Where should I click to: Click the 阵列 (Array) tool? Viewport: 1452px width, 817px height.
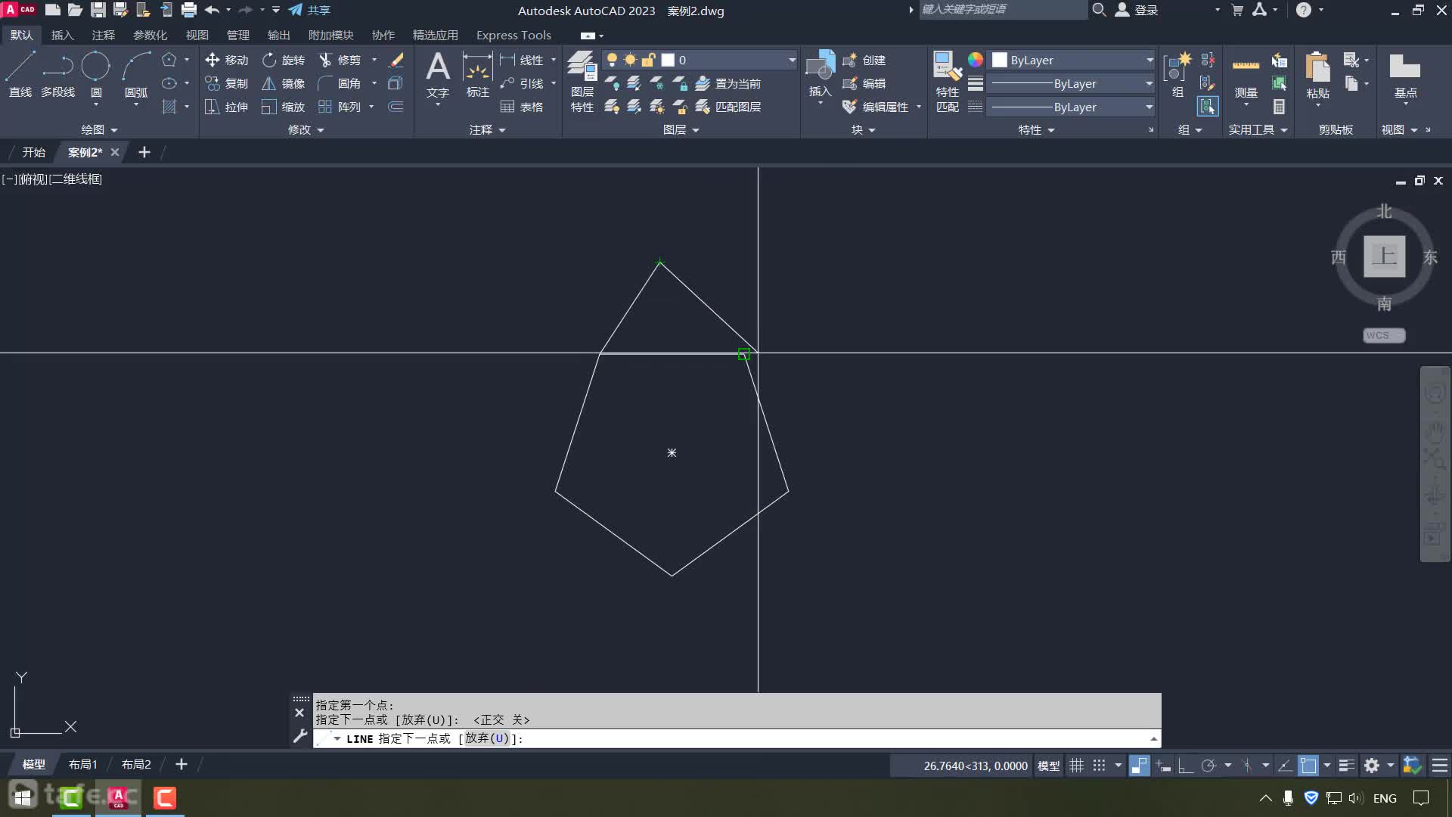click(340, 107)
